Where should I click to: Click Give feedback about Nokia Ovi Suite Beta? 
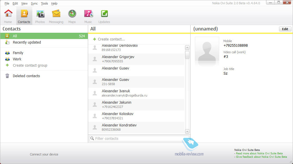coord(261,157)
